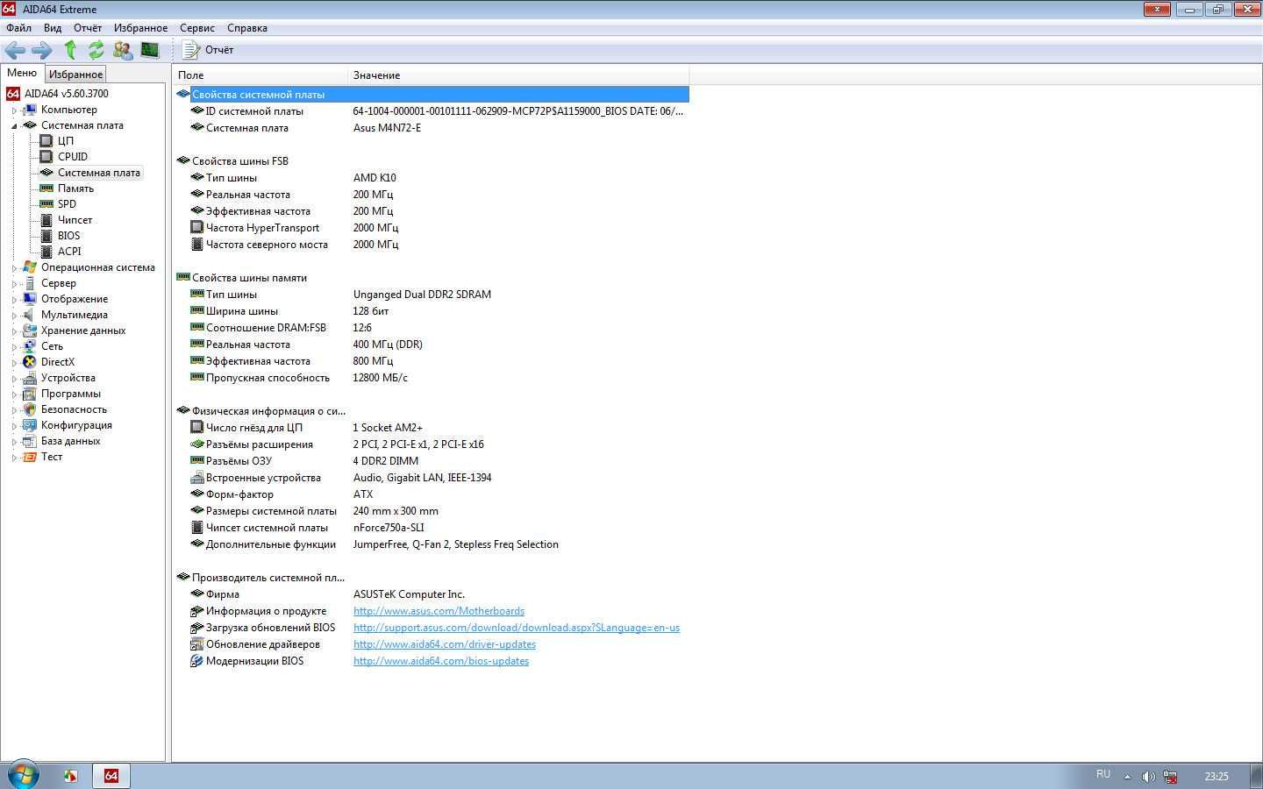Select the Asus M4N72-E value
1263x789 pixels.
tap(387, 128)
